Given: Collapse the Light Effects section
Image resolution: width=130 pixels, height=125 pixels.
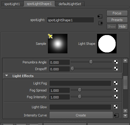Looking at the screenshot, I should [7, 76].
